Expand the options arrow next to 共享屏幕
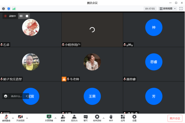This screenshot has height=123, width=185. coord(55,118)
